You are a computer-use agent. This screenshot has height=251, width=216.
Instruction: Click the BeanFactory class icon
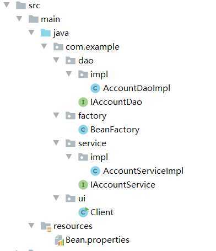click(x=83, y=130)
